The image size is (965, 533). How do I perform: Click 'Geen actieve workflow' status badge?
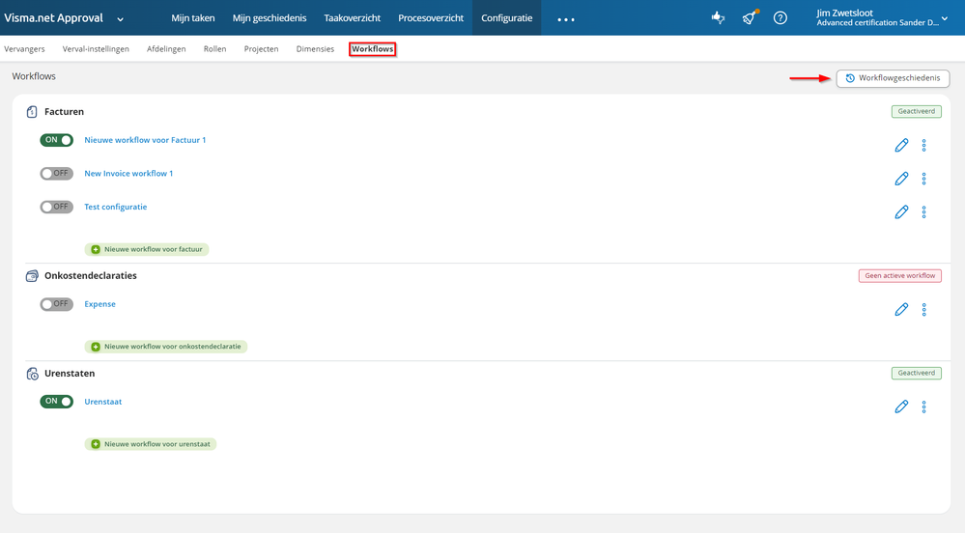pos(899,276)
